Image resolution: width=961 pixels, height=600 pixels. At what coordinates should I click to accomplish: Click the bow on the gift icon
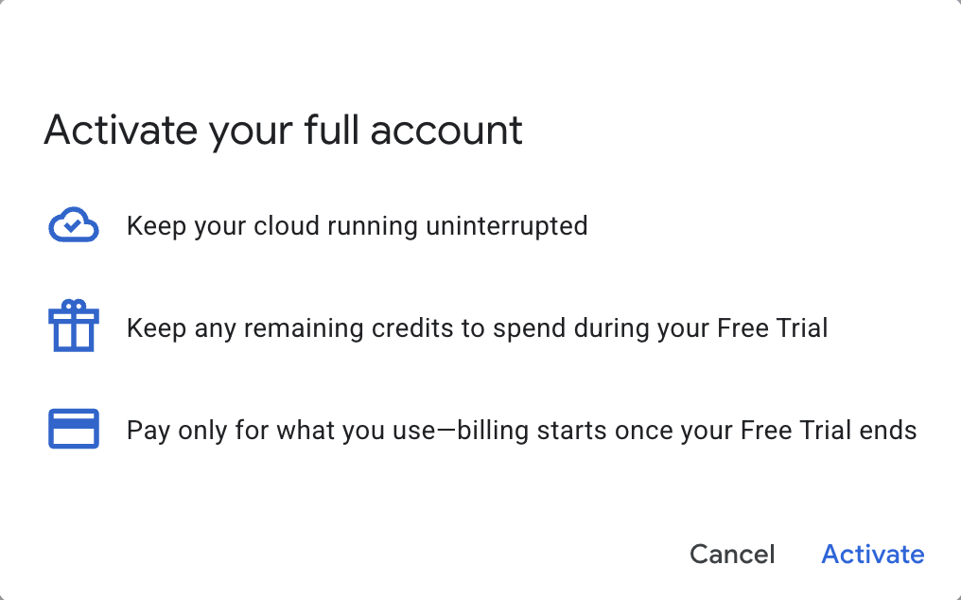(x=74, y=308)
